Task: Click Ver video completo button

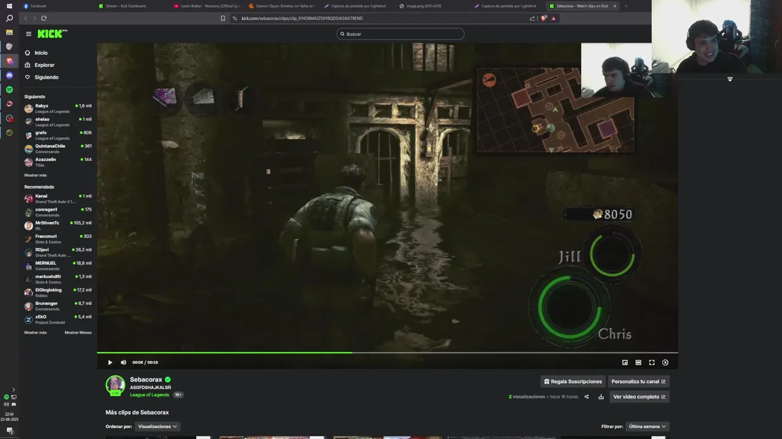Action: [x=639, y=397]
